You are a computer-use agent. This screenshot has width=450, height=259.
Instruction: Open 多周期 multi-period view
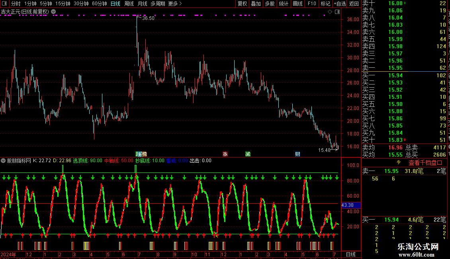pyautogui.click(x=158, y=4)
